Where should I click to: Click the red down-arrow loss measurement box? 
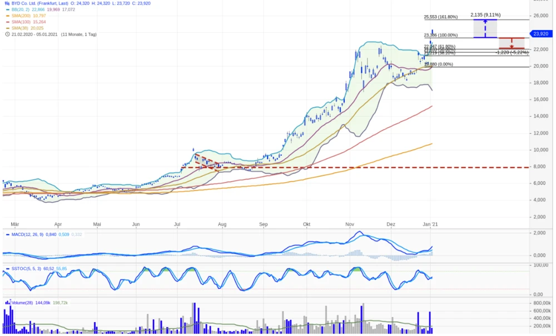[x=512, y=43]
